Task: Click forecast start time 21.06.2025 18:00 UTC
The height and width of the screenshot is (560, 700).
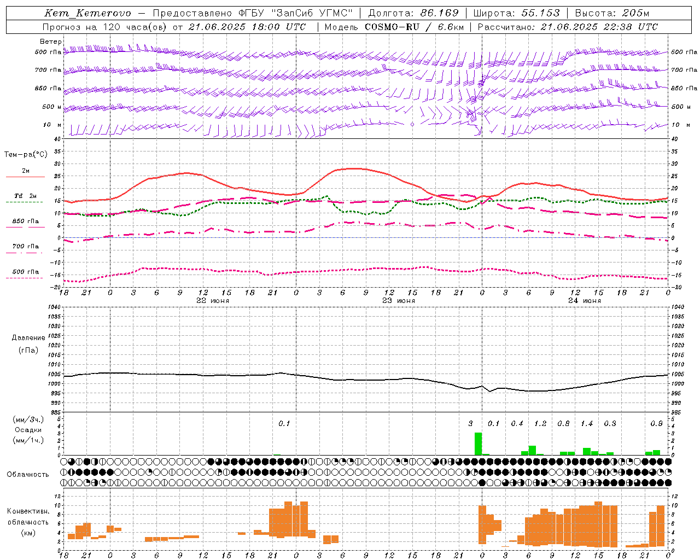Action: click(x=247, y=27)
